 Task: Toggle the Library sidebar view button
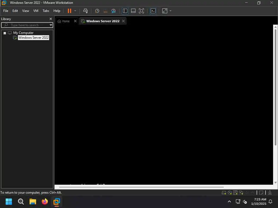point(125,11)
